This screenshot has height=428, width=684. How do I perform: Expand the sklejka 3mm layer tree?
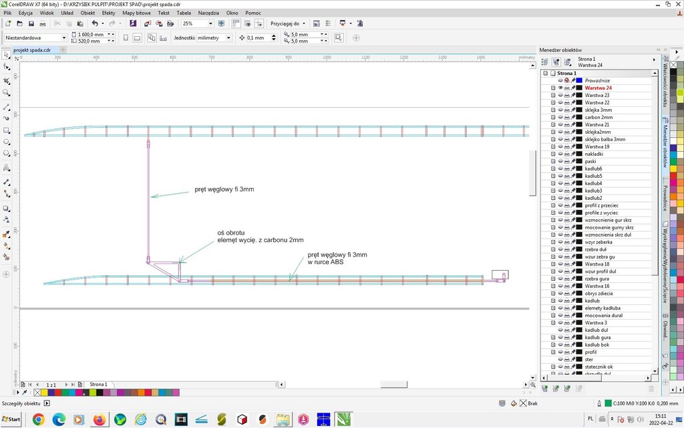(553, 110)
